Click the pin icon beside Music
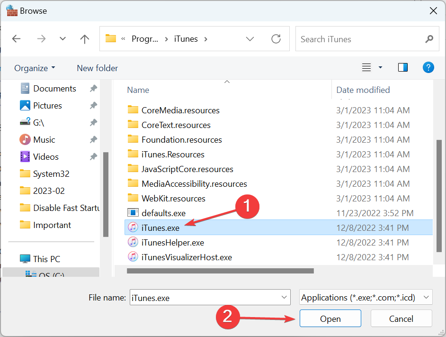Image resolution: width=446 pixels, height=337 pixels. (93, 139)
